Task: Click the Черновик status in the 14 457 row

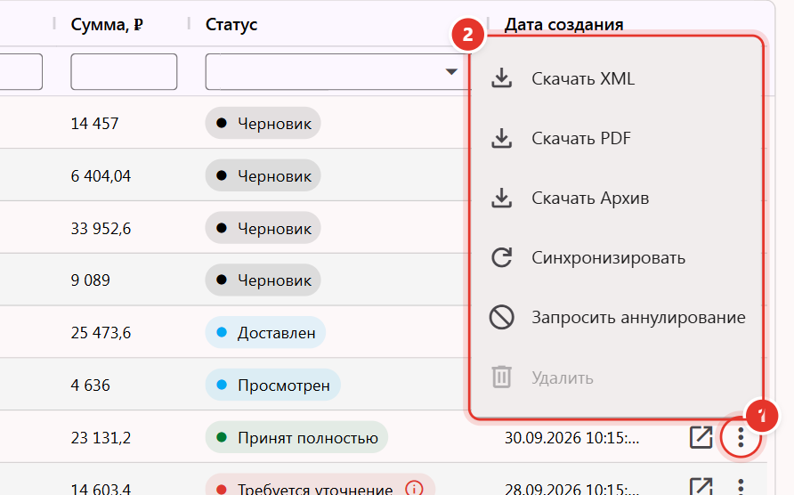Action: (263, 123)
